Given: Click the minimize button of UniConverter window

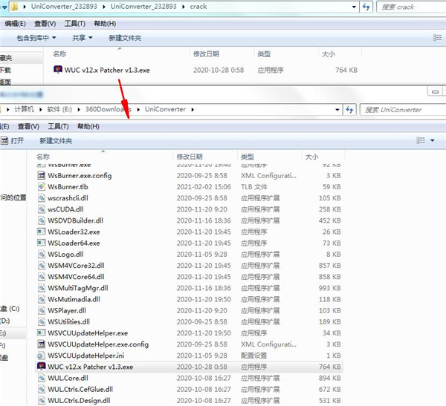Looking at the screenshot, I should coord(435,92).
